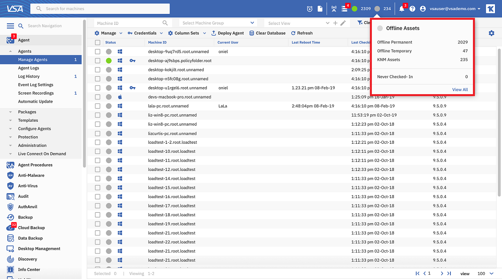Click the pencil edit view icon
This screenshot has height=279, width=502.
(343, 23)
